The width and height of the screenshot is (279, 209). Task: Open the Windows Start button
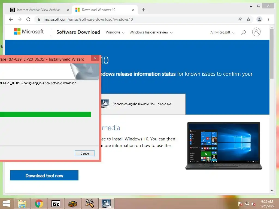pyautogui.click(x=7, y=204)
